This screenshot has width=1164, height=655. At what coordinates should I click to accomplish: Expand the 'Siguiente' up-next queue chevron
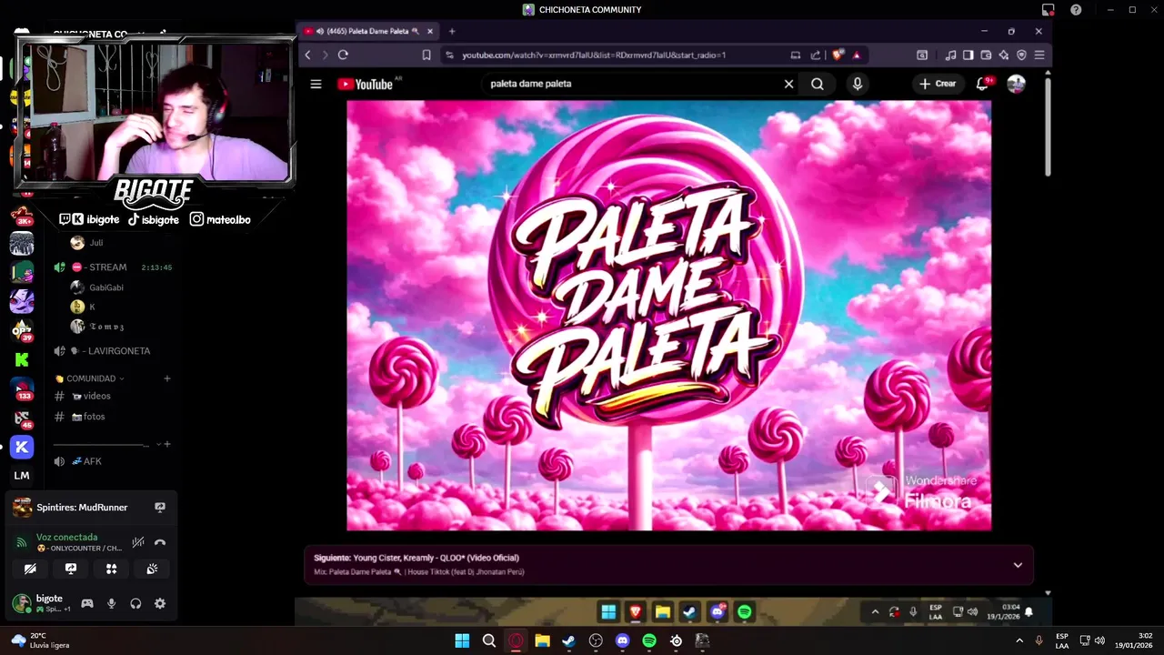coord(1018,565)
